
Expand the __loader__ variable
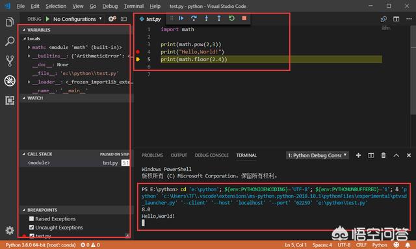tap(29, 82)
